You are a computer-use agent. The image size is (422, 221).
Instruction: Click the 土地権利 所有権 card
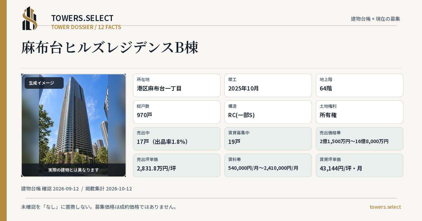pyautogui.click(x=359, y=112)
